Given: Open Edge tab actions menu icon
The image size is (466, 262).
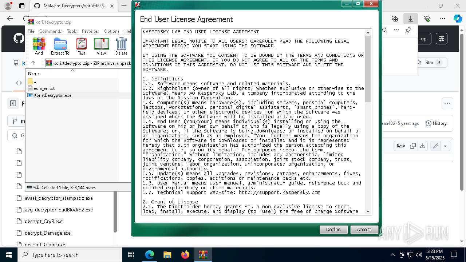Looking at the screenshot, I should pyautogui.click(x=22, y=6).
